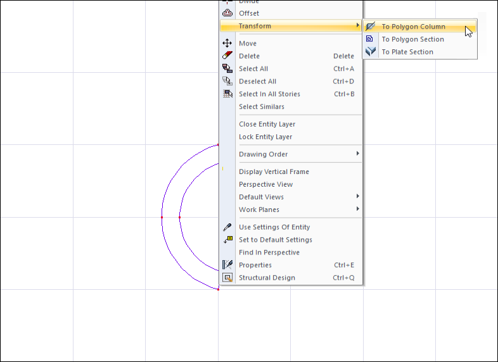Expand the Work Planes submenu arrow

[x=357, y=209]
